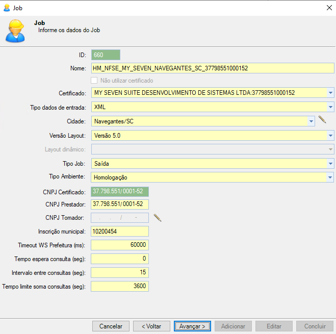This screenshot has width=336, height=334.
Task: Click the Intervalo entre consultas field
Action: pyautogui.click(x=120, y=272)
